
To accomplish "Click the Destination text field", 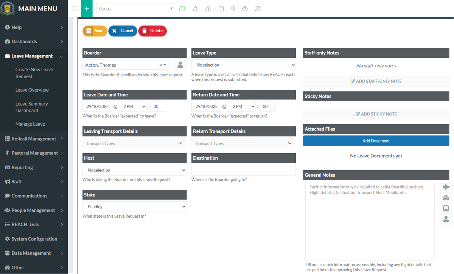I will click(x=243, y=170).
